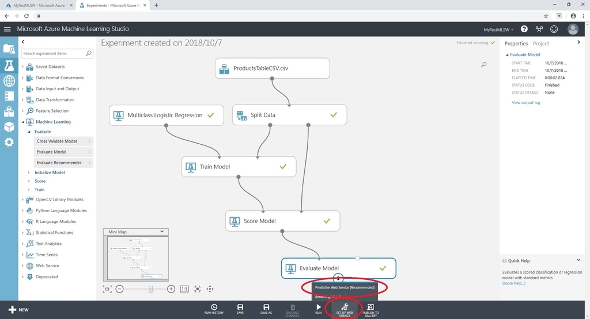The image size is (590, 319).
Task: Switch to the Project tab
Action: (540, 44)
